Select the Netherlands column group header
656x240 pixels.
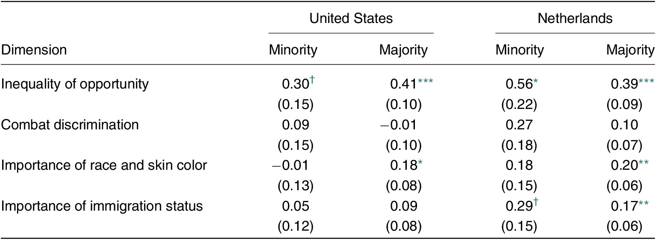coord(575,18)
